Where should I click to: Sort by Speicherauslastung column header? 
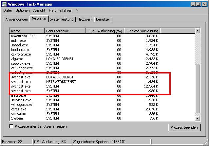pyautogui.click(x=142, y=31)
